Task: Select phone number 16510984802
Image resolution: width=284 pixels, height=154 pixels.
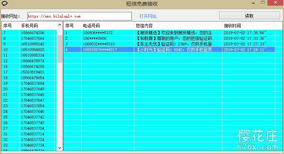Action: [33, 50]
